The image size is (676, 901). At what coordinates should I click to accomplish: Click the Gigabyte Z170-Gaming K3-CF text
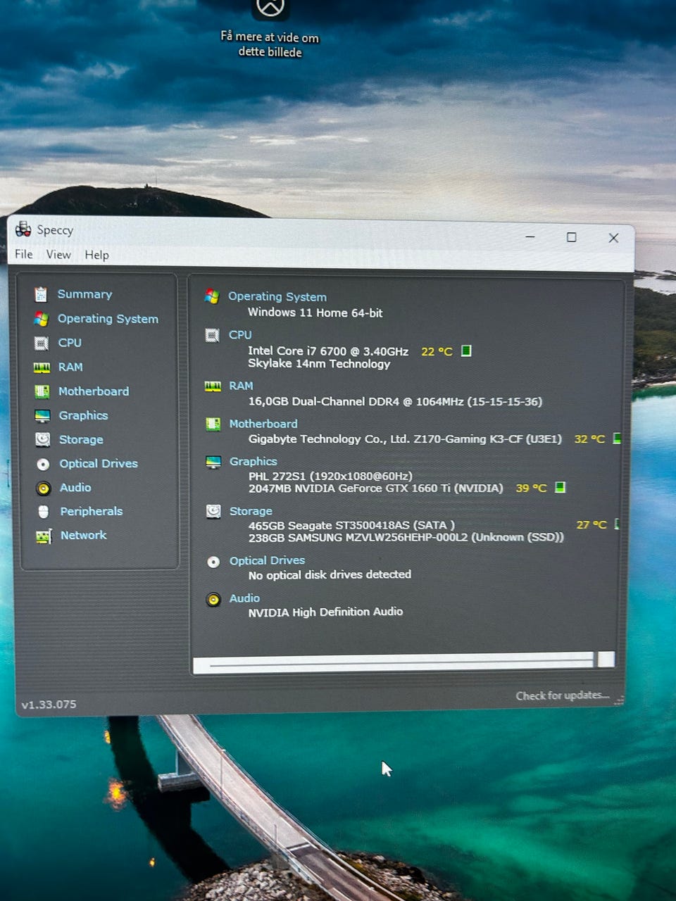(x=405, y=439)
